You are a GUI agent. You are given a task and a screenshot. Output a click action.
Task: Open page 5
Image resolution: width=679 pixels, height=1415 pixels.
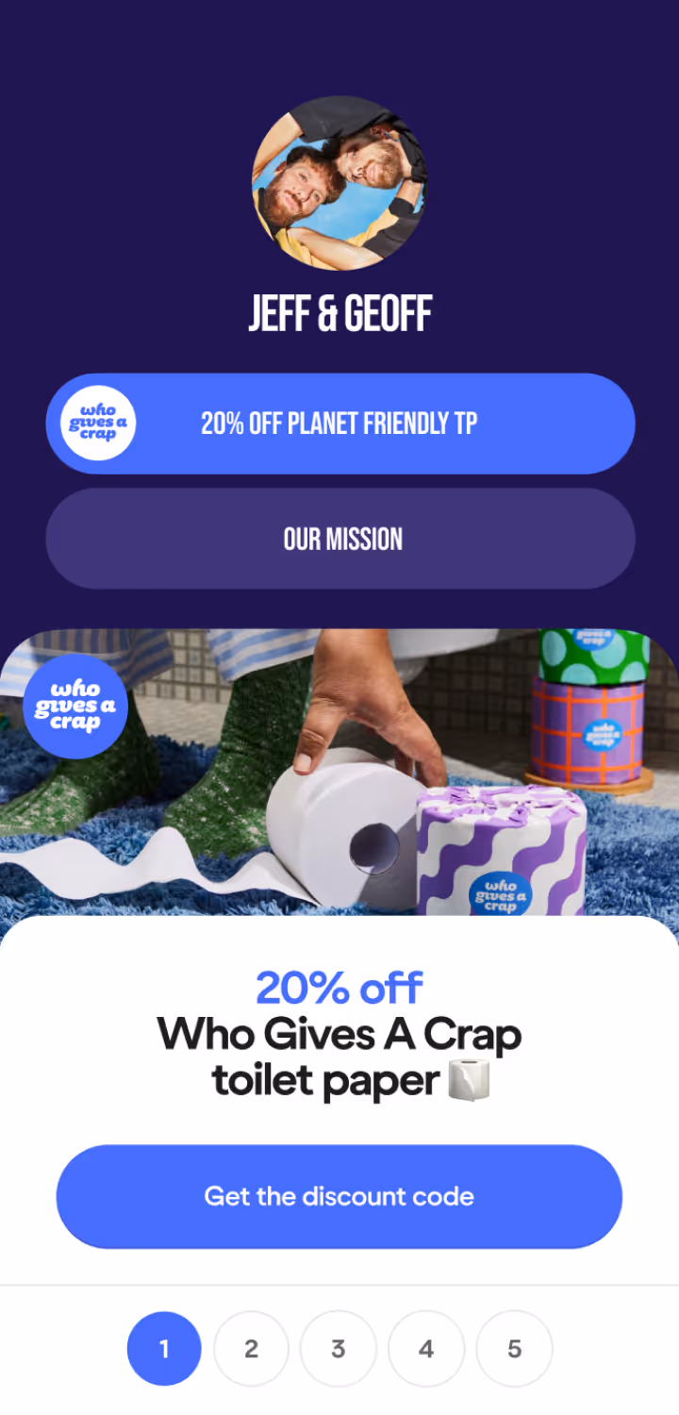click(x=514, y=1349)
